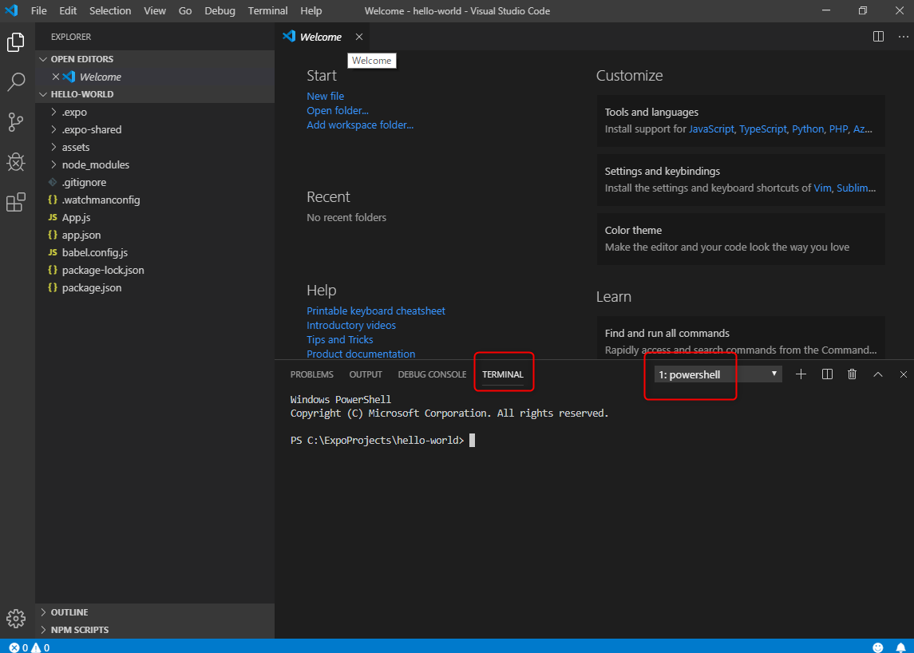Open the Search view in activity bar
Viewport: 914px width, 653px height.
coord(16,81)
